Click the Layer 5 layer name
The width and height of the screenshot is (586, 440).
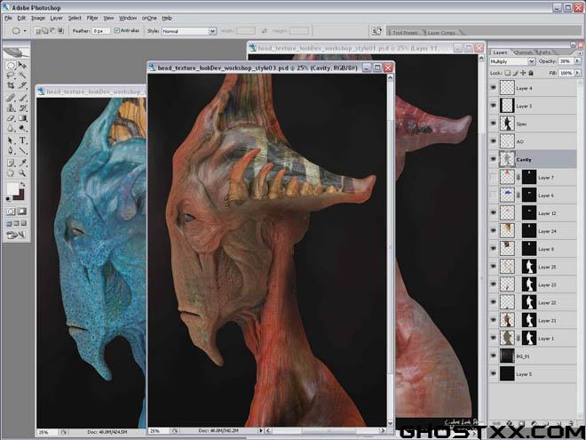(524, 374)
